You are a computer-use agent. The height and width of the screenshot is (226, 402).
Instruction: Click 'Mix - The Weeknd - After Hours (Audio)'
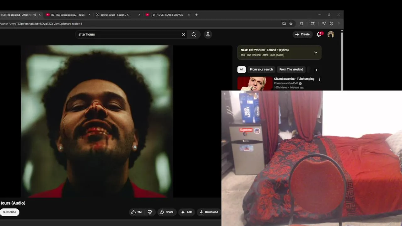tap(263, 55)
